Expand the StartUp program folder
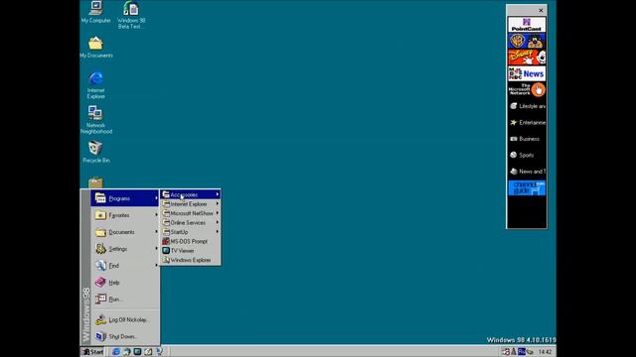This screenshot has width=636, height=357. pos(190,232)
